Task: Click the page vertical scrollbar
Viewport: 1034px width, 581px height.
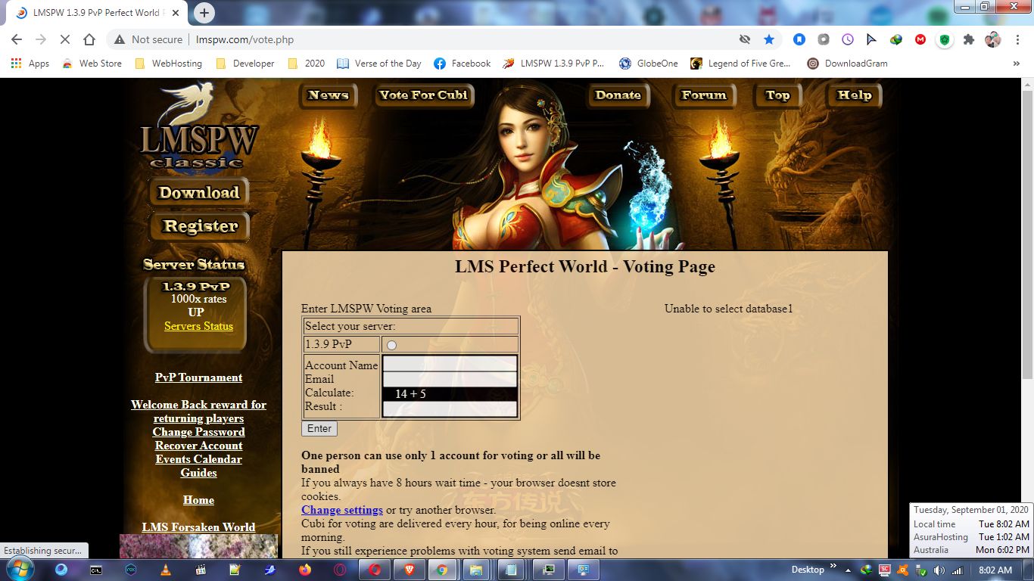Action: click(x=1027, y=227)
